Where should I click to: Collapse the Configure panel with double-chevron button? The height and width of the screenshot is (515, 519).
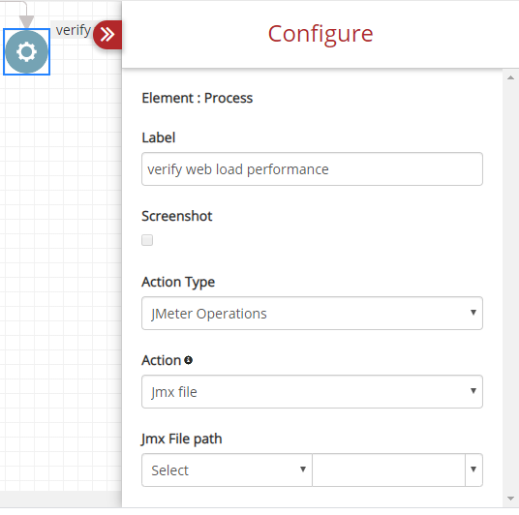[107, 35]
